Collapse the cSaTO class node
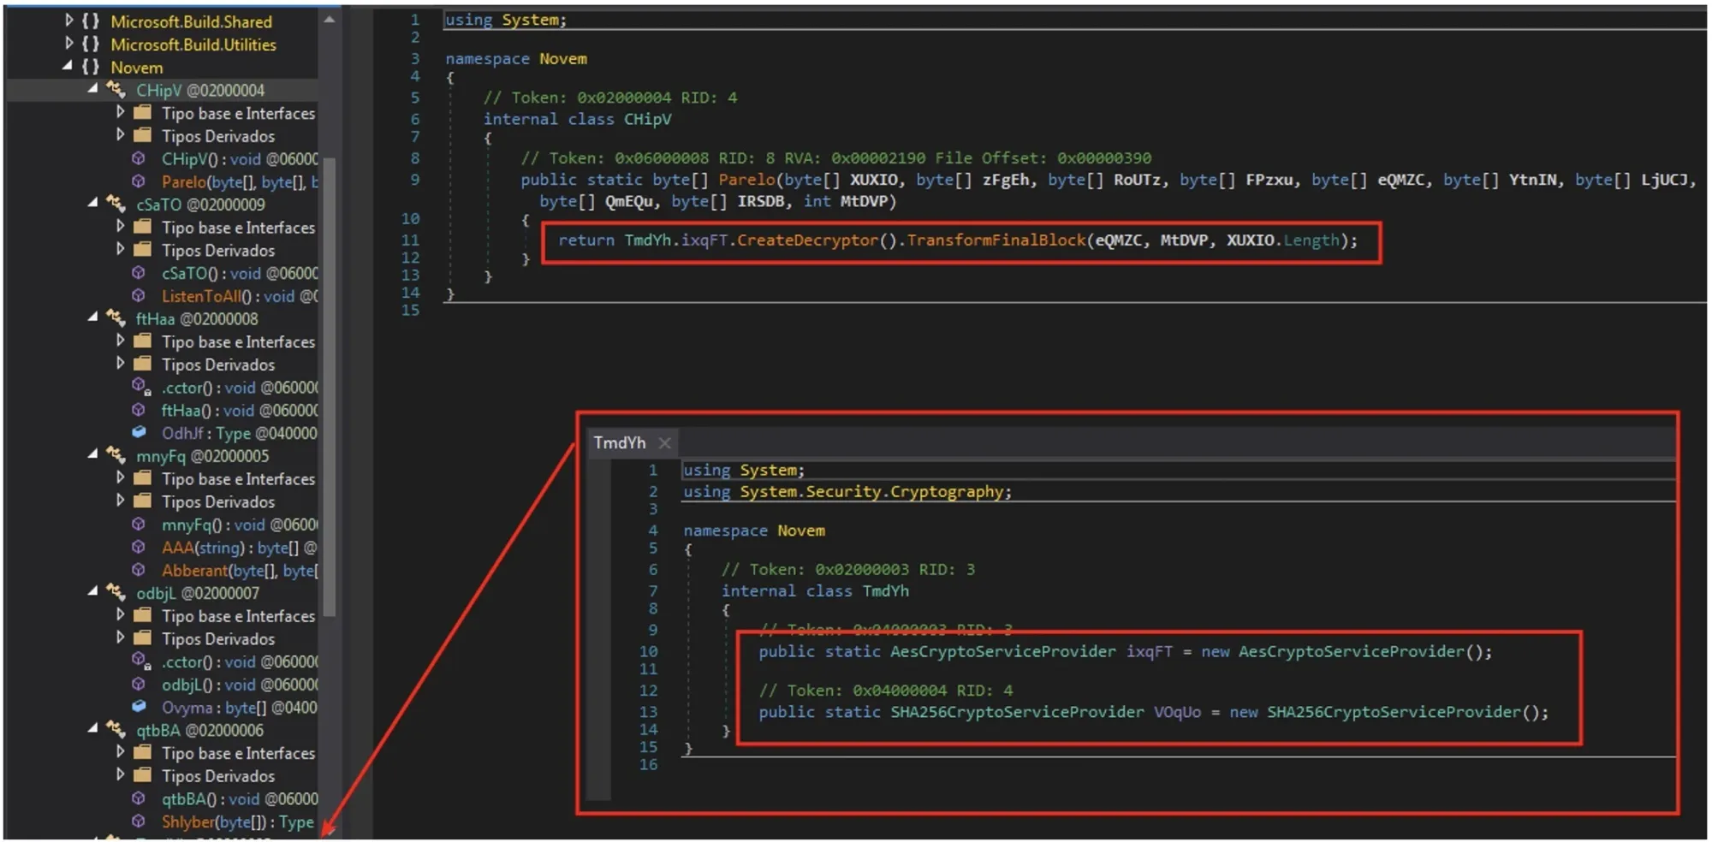 93,204
